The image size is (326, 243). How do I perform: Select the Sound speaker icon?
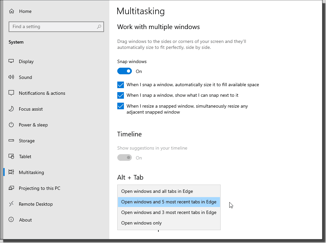coord(11,77)
